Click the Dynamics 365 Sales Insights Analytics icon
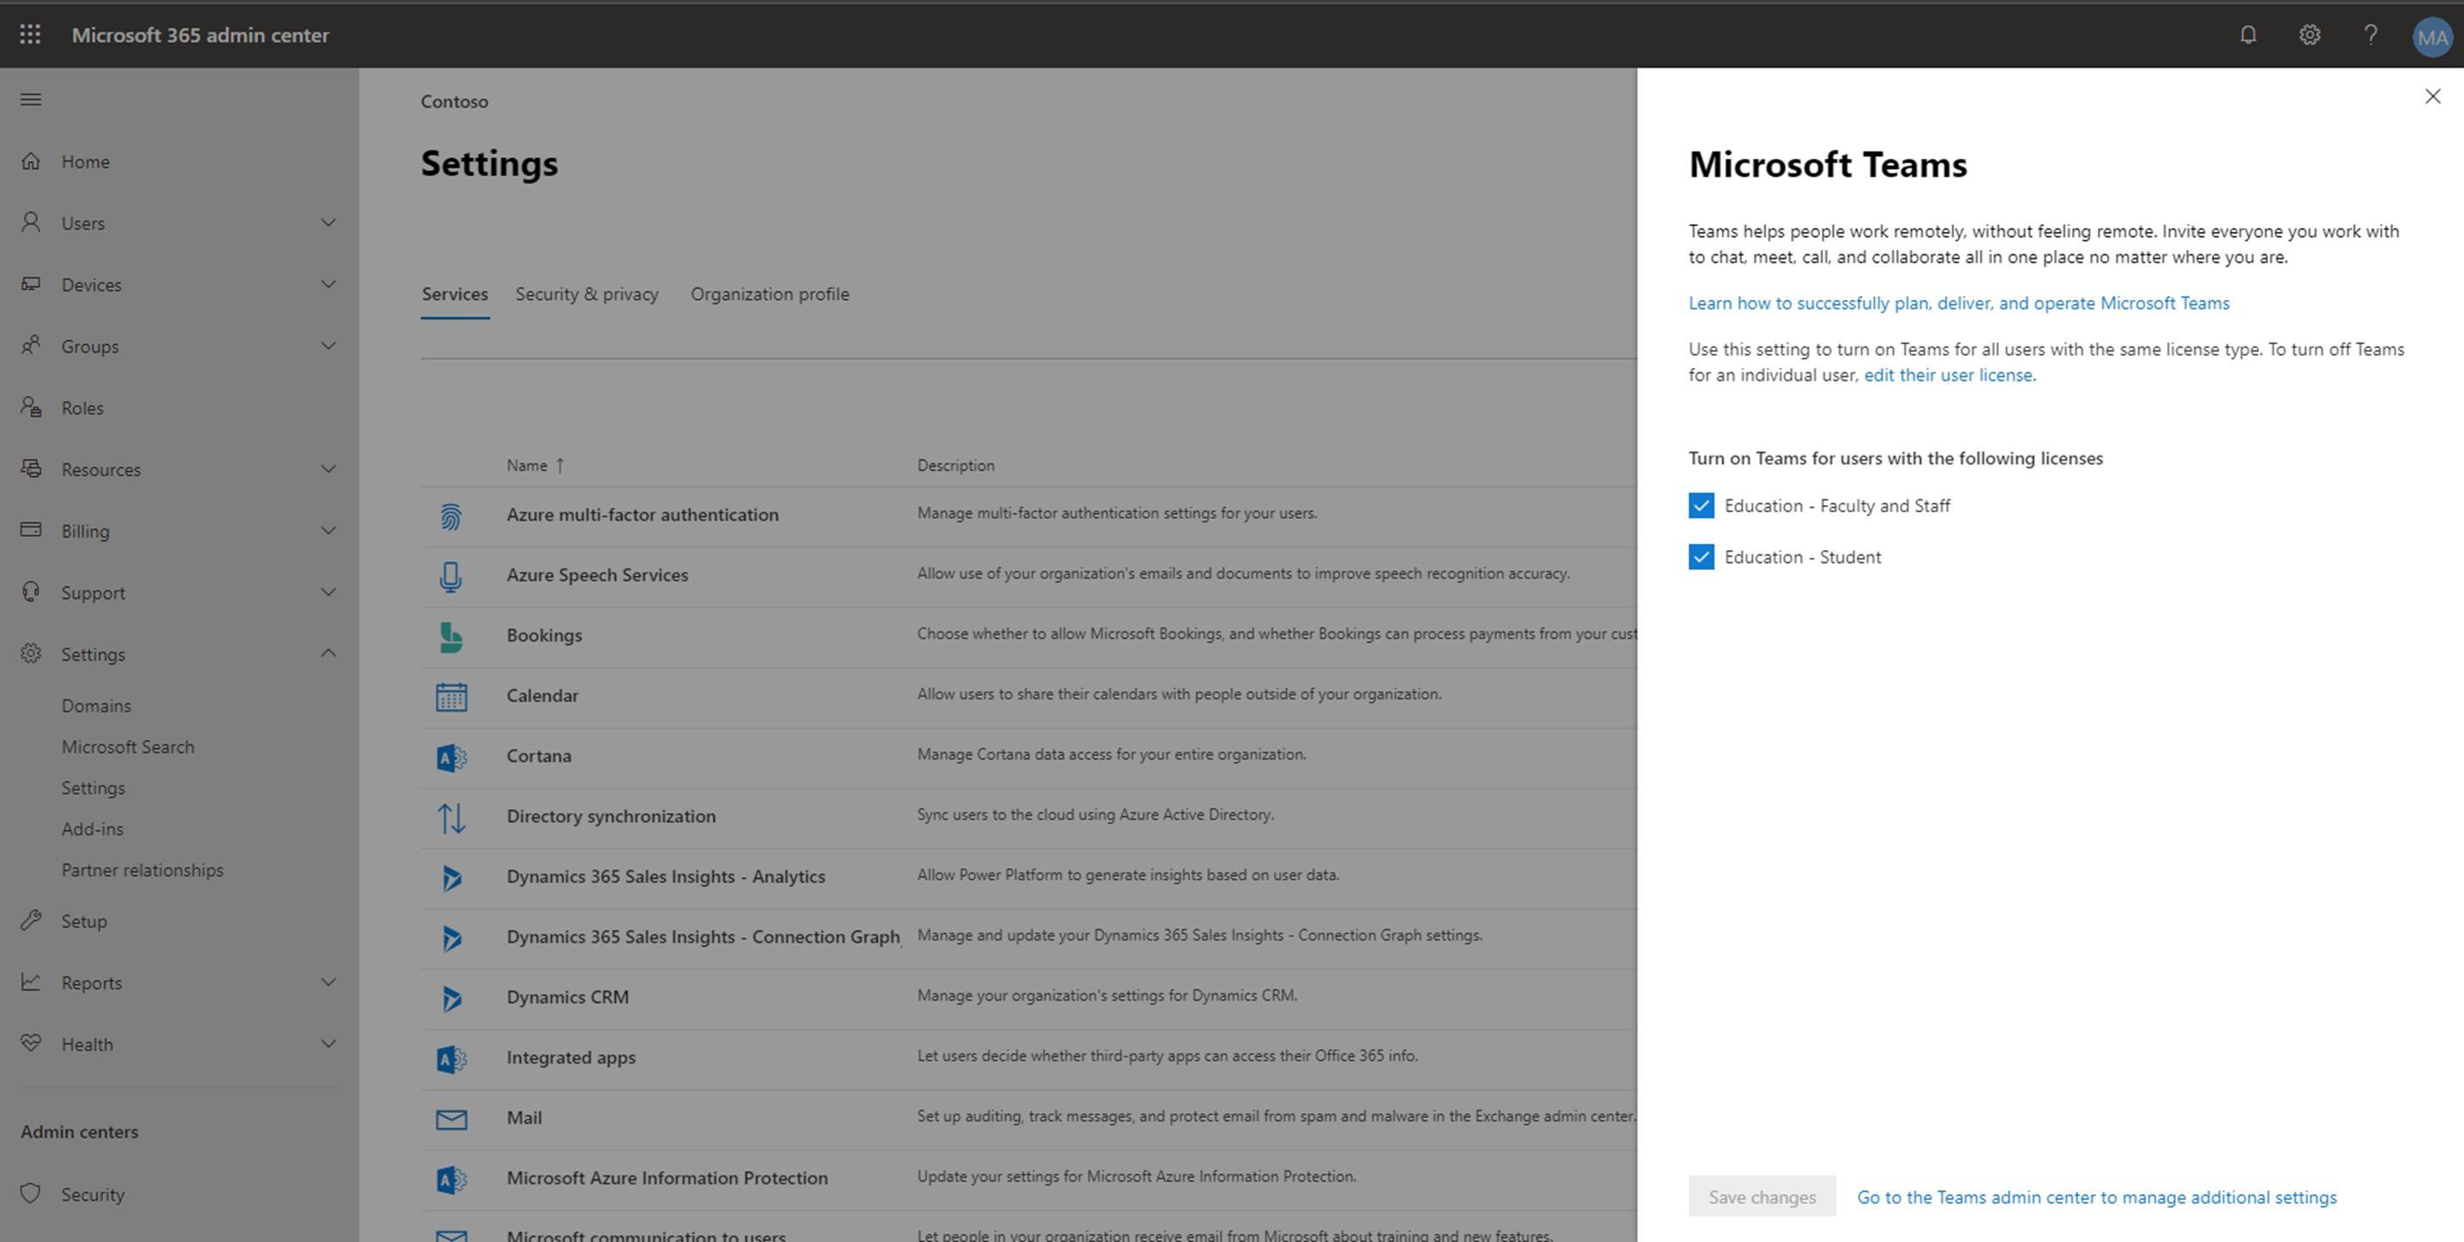The image size is (2464, 1242). (x=450, y=874)
